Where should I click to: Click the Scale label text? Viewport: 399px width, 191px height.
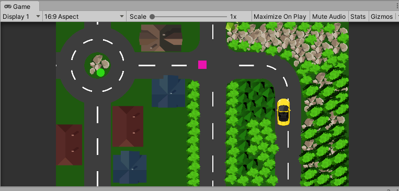(x=138, y=17)
